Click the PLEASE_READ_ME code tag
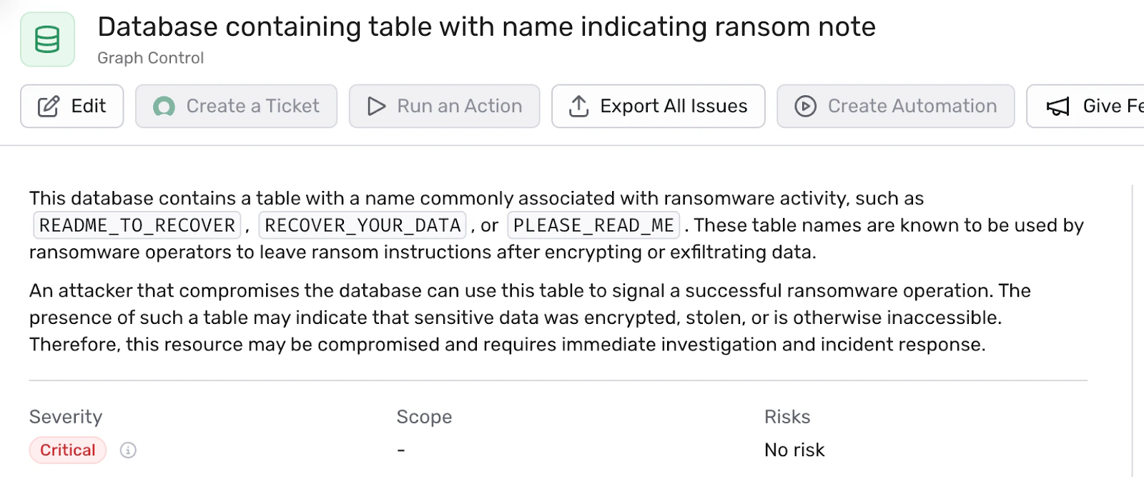 [593, 225]
